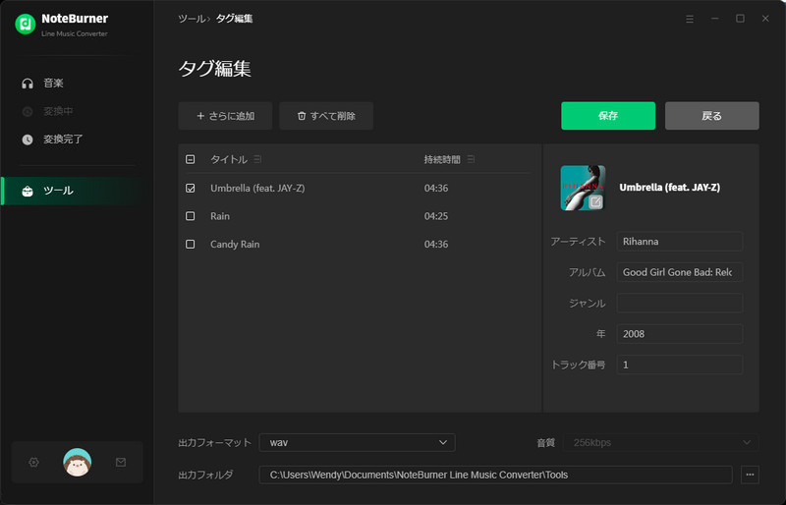
Task: Click the trash icon in すべて削除
Action: (302, 116)
